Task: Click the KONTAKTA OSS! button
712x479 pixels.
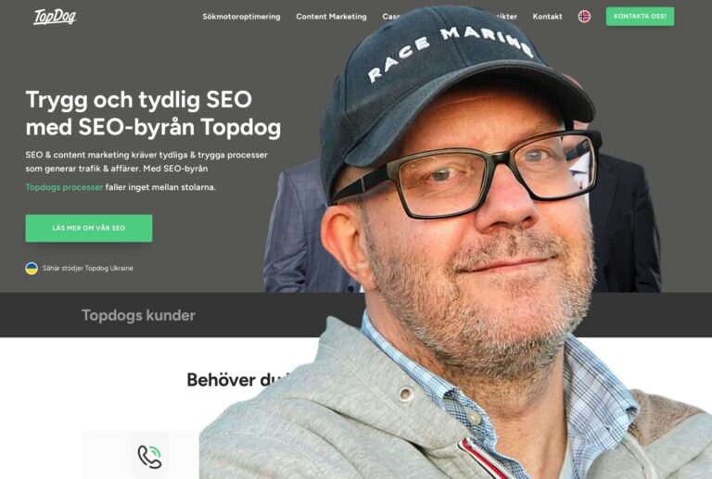Action: 640,17
